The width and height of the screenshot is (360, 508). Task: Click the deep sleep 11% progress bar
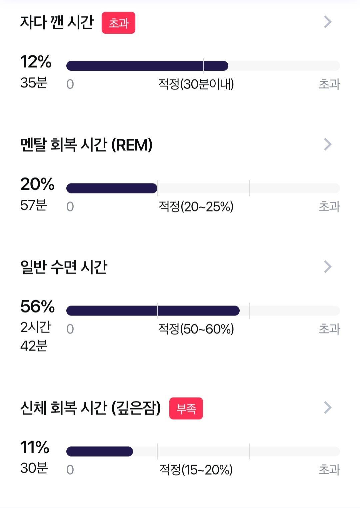coord(203,451)
